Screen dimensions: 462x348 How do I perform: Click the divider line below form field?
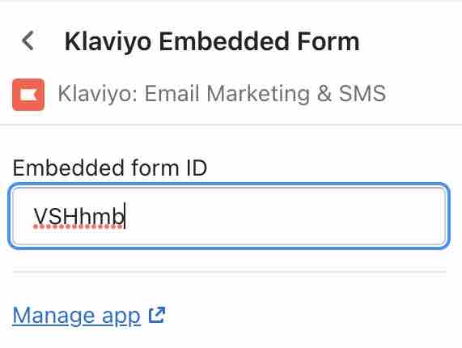pos(230,272)
